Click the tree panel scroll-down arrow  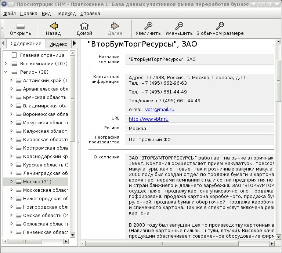(x=72, y=235)
